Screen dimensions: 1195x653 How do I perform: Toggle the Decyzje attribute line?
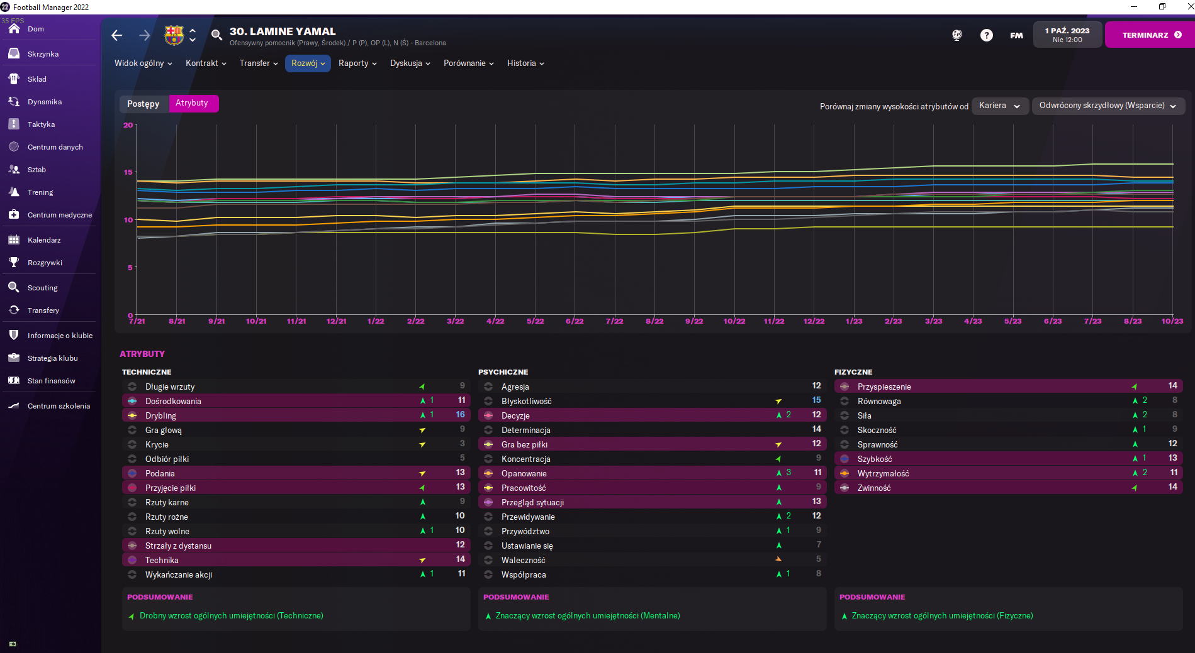[x=488, y=415]
